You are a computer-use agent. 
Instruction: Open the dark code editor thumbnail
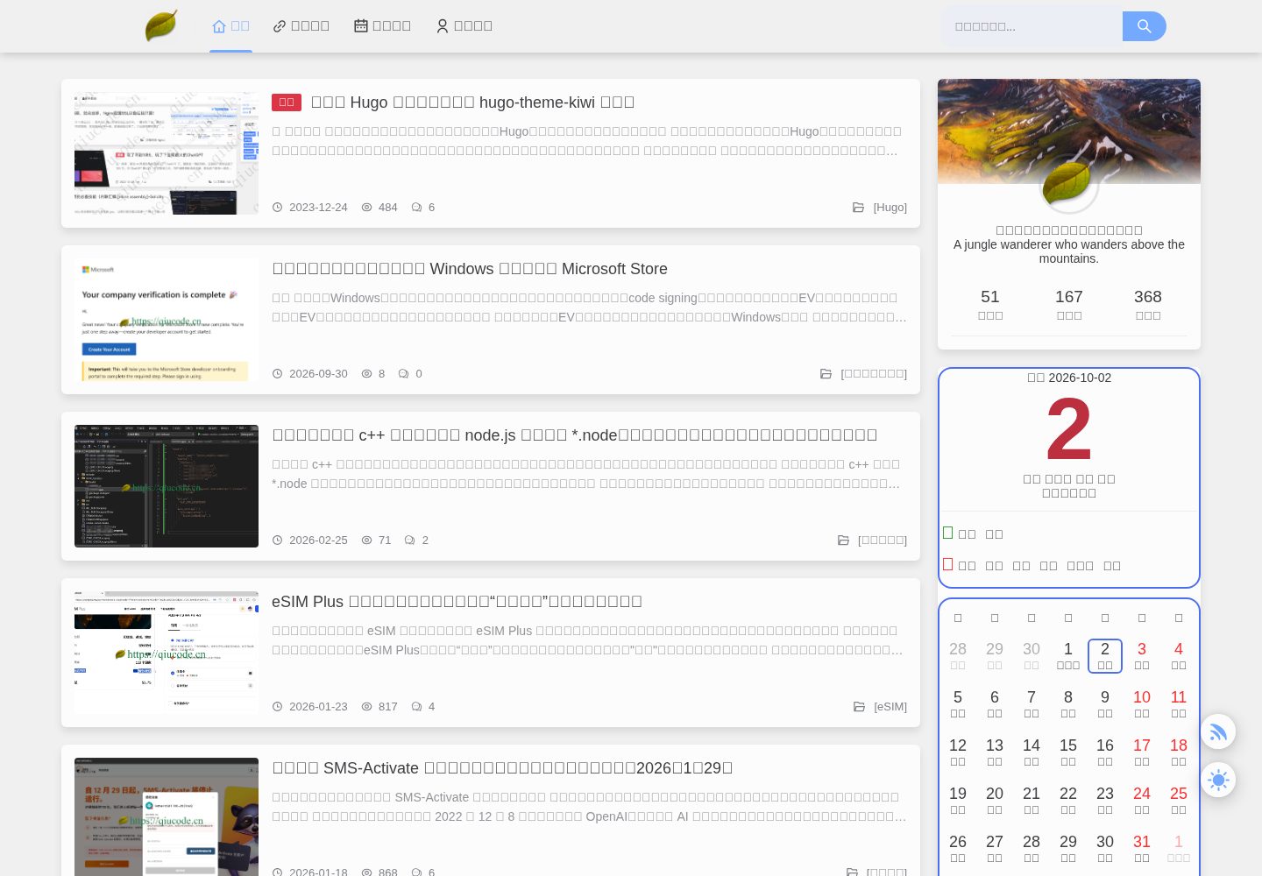167,486
